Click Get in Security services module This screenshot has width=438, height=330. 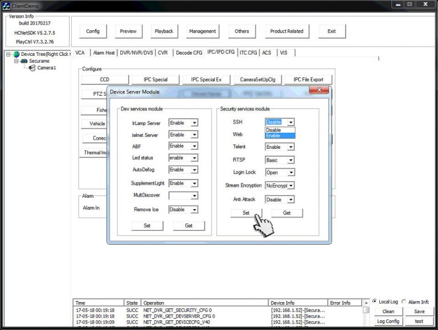click(x=287, y=213)
